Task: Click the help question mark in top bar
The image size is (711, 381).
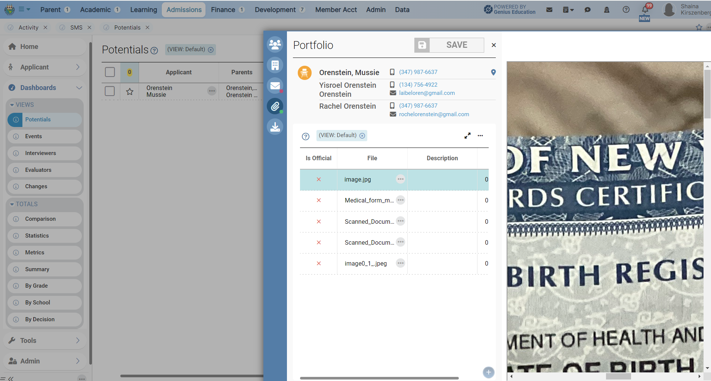Action: point(626,10)
